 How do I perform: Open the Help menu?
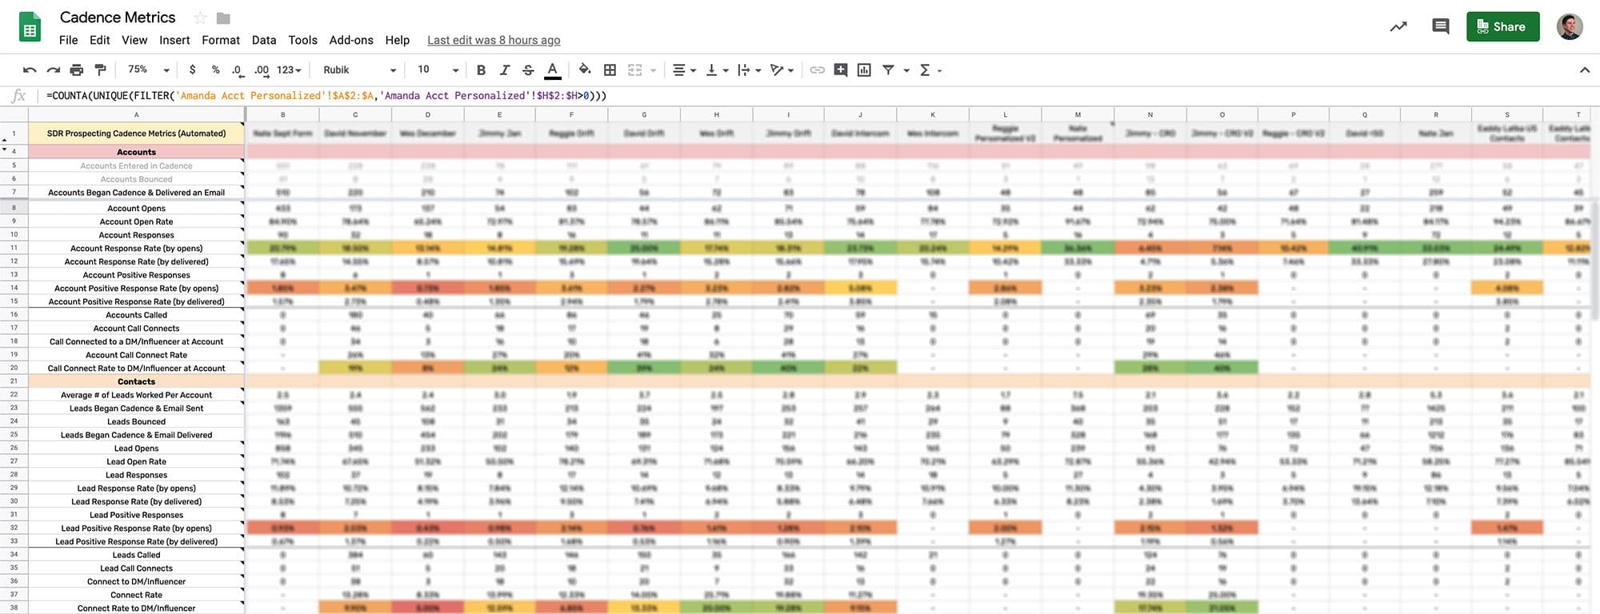click(398, 40)
